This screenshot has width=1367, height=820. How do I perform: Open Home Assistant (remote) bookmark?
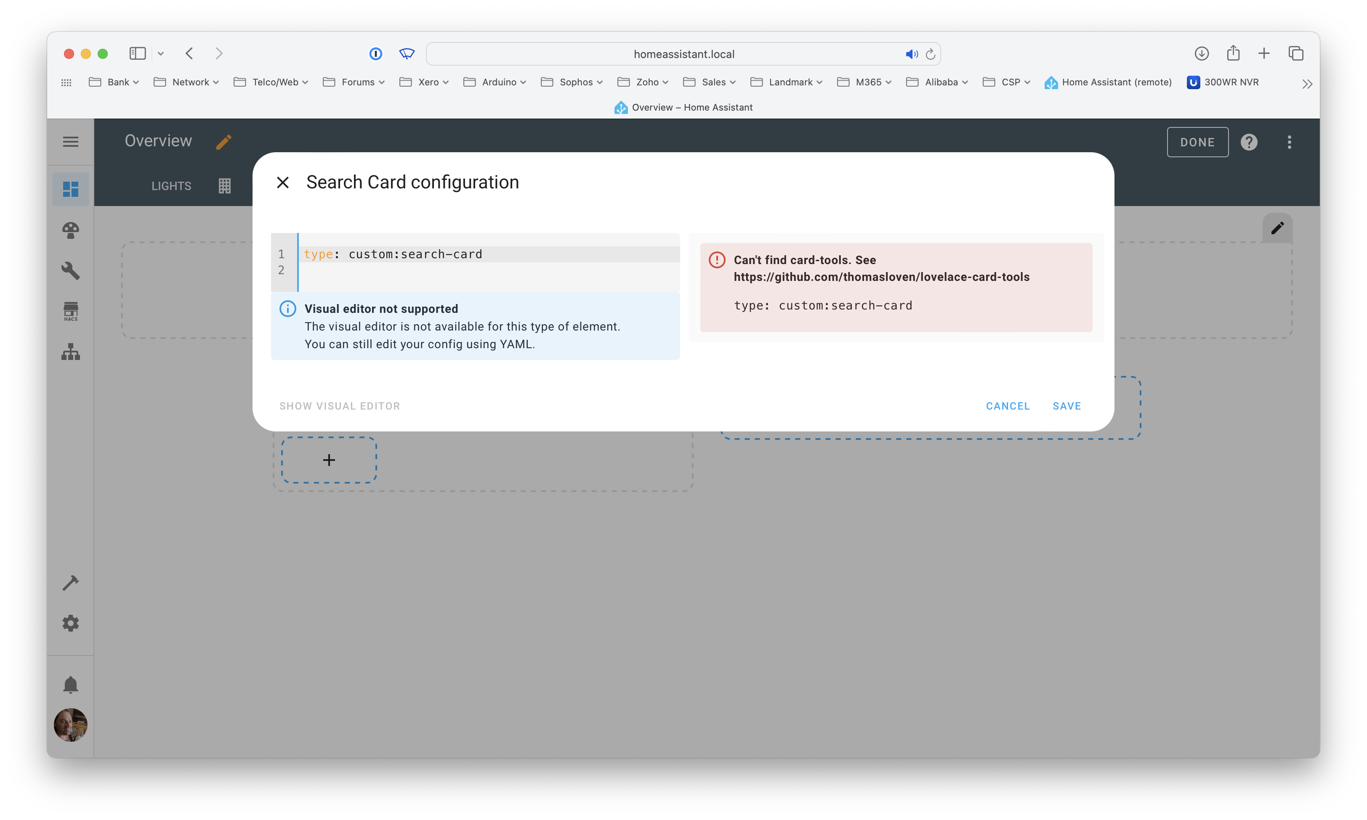point(1108,82)
